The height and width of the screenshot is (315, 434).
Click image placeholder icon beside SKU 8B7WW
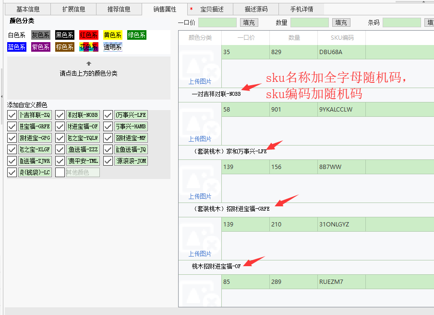tap(200, 180)
